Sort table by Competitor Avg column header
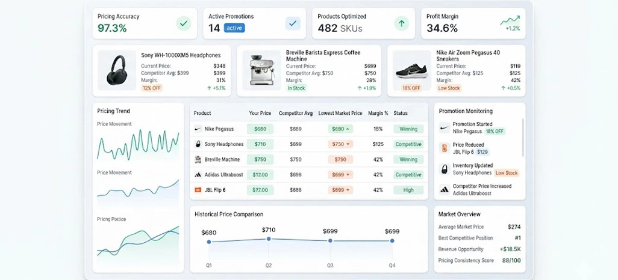618x280 pixels. (296, 113)
